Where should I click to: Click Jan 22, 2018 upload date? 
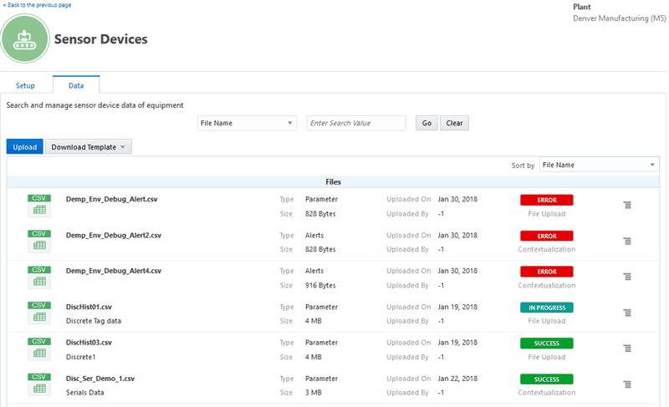[x=457, y=379]
